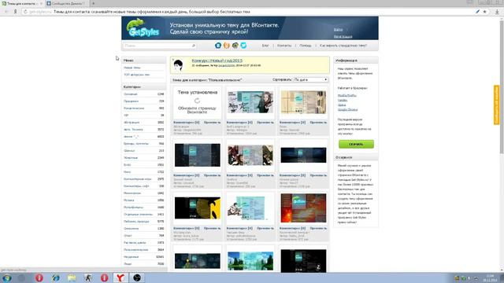Open the orange Odnoklassniki social icon
504x283 pixels.
227,46
